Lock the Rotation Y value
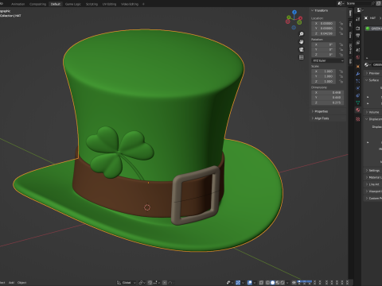 coord(341,49)
